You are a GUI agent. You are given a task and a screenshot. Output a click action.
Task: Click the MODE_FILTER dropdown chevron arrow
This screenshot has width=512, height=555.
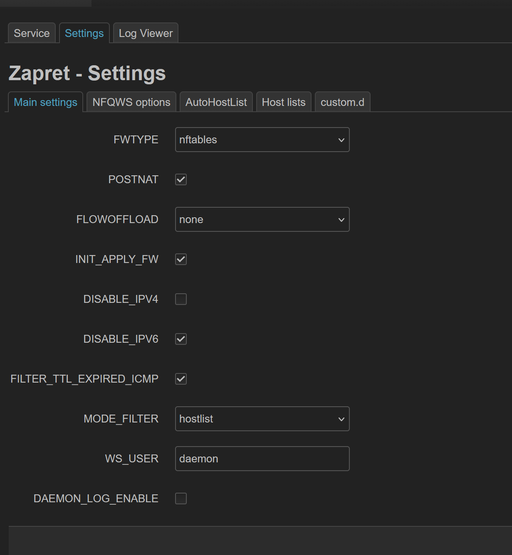click(341, 419)
